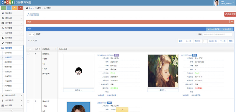Check the checkbox for row 1
Image resolution: width=236 pixels, height=112 pixels.
point(28,54)
